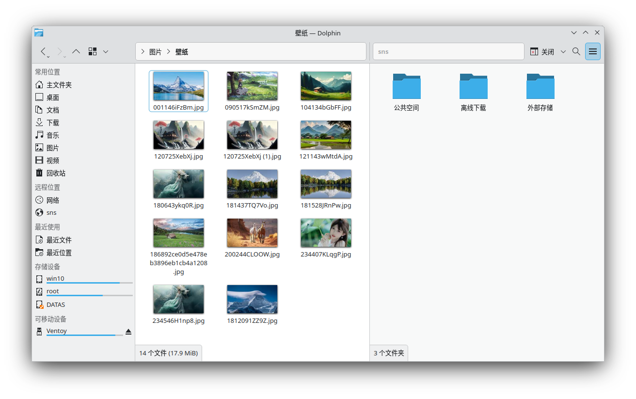
Task: Click 壁纸 in the breadcrumb bar
Action: click(182, 52)
